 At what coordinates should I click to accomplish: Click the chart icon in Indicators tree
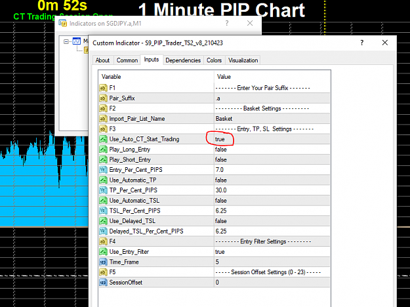click(77, 41)
